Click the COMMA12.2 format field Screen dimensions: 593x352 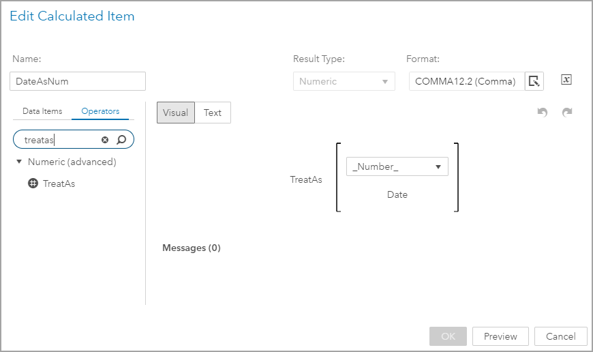pyautogui.click(x=466, y=81)
